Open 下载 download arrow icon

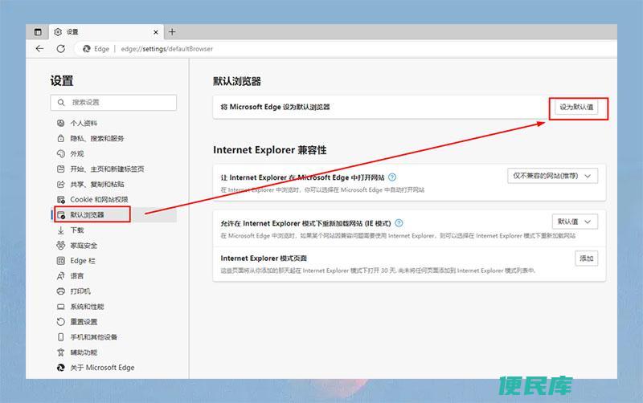click(x=61, y=230)
